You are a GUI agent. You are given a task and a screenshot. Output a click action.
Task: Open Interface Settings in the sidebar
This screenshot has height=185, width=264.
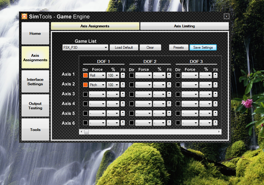(35, 81)
